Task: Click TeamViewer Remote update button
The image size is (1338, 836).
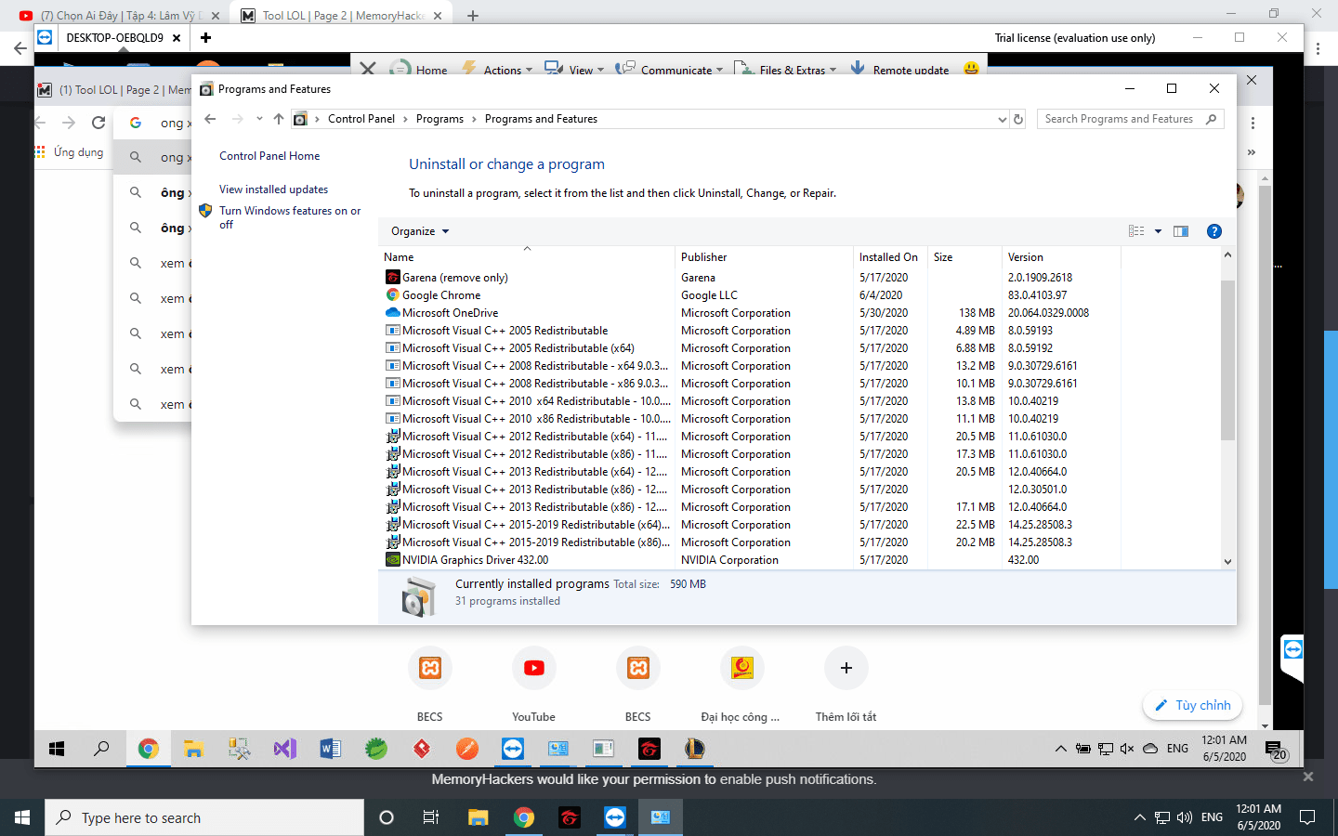Action: pyautogui.click(x=899, y=70)
